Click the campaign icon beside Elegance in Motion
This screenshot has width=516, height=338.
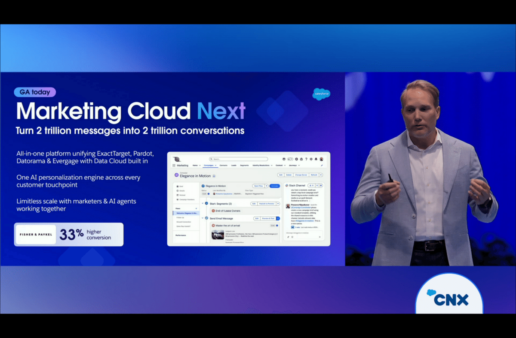point(176,175)
